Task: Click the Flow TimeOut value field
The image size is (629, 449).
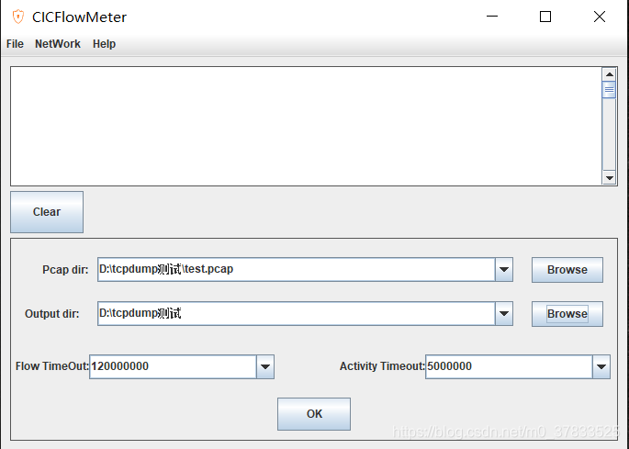Action: pos(173,366)
